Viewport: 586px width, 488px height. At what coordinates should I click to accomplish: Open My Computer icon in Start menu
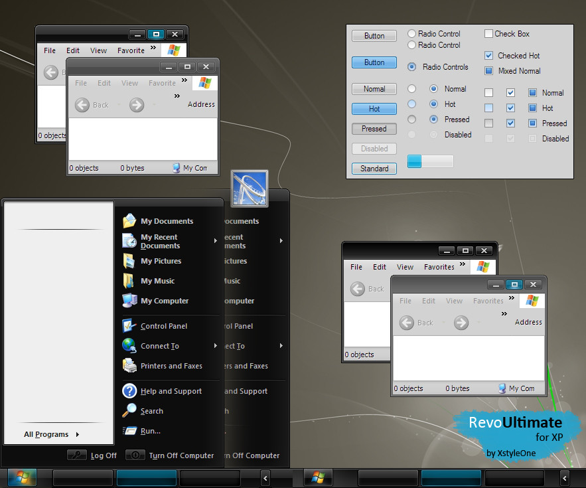[129, 301]
